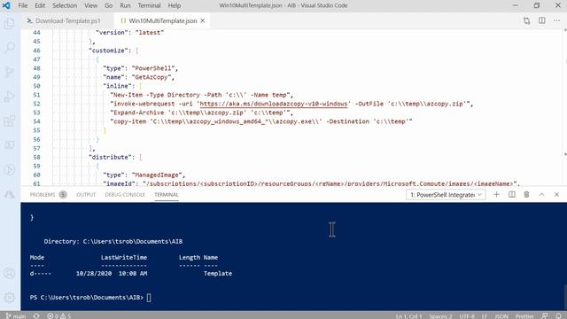Open the Run and Debug view

click(x=10, y=97)
